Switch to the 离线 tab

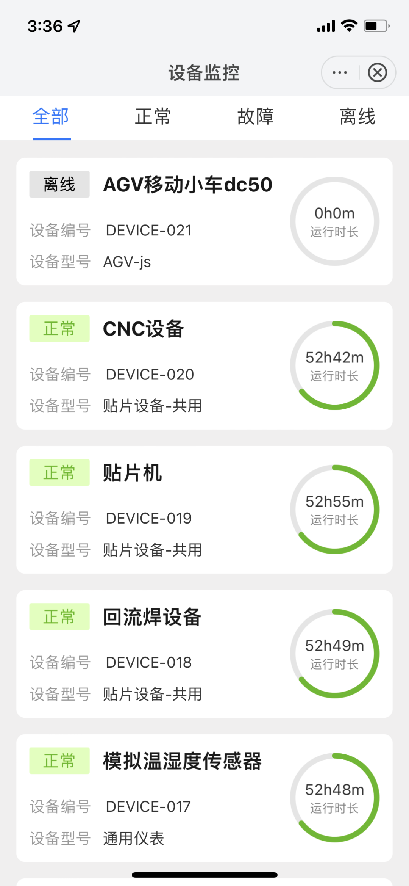(357, 116)
